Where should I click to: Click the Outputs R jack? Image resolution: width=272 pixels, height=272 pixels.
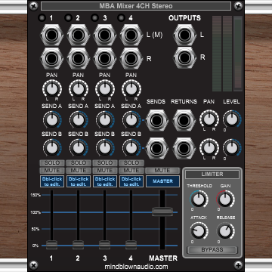(185, 57)
